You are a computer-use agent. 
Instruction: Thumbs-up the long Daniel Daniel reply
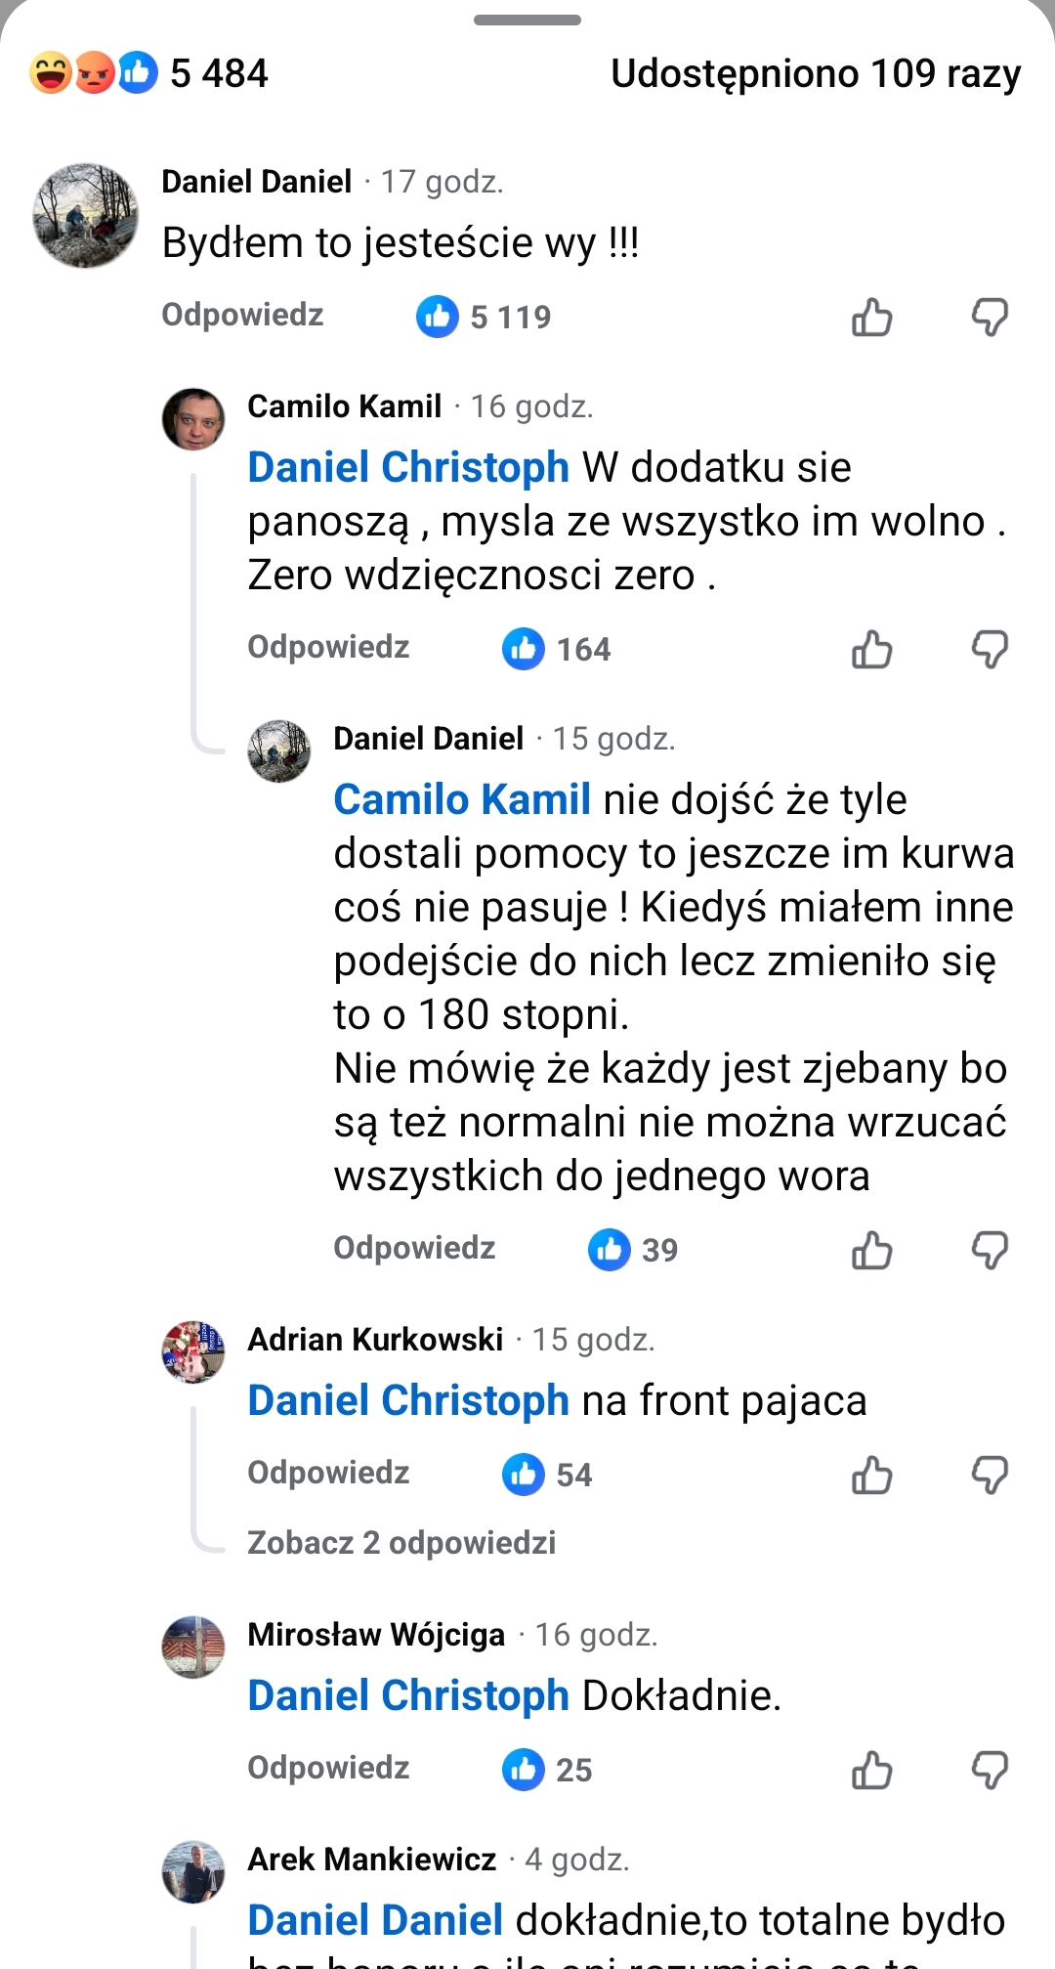pyautogui.click(x=871, y=1250)
